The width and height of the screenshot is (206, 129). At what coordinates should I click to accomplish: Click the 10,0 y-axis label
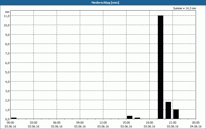(7, 25)
